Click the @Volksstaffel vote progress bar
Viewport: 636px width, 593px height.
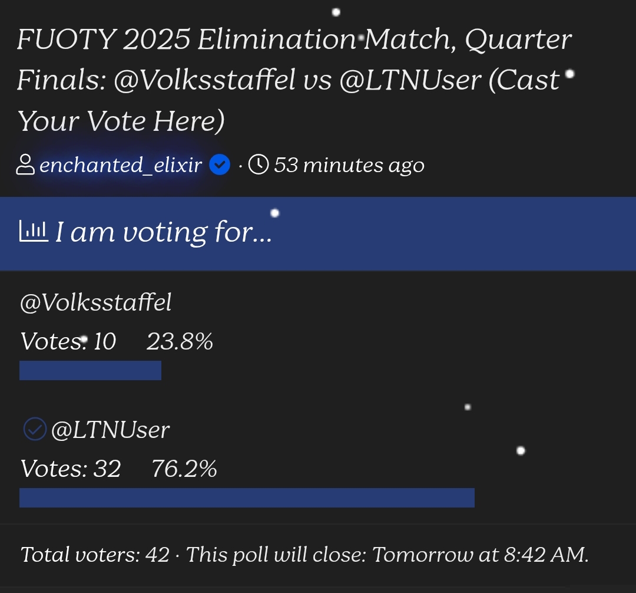[90, 370]
